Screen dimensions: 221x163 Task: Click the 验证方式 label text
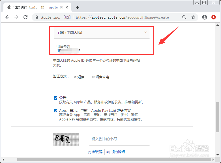pos(61,76)
